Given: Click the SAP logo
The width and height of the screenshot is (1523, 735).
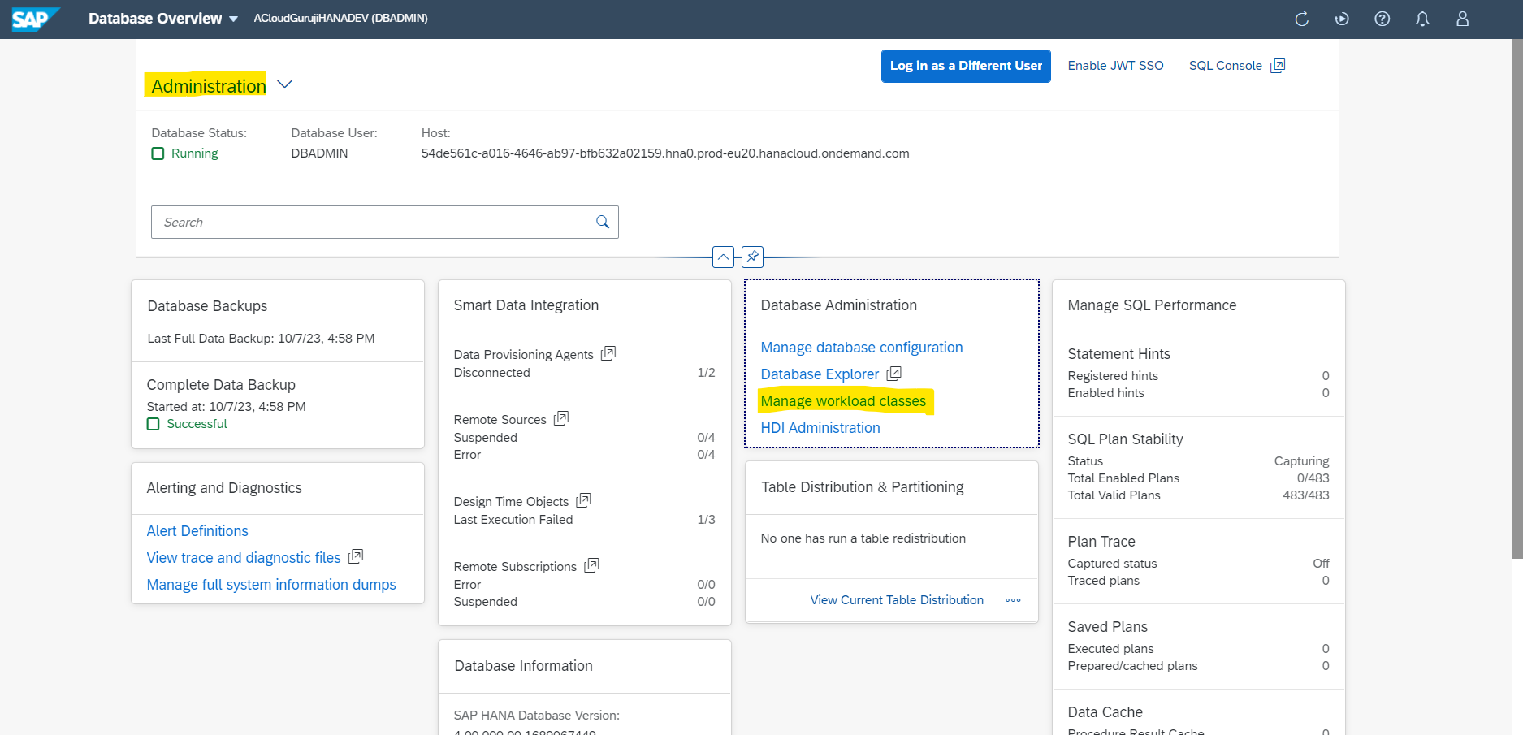Looking at the screenshot, I should pyautogui.click(x=34, y=19).
